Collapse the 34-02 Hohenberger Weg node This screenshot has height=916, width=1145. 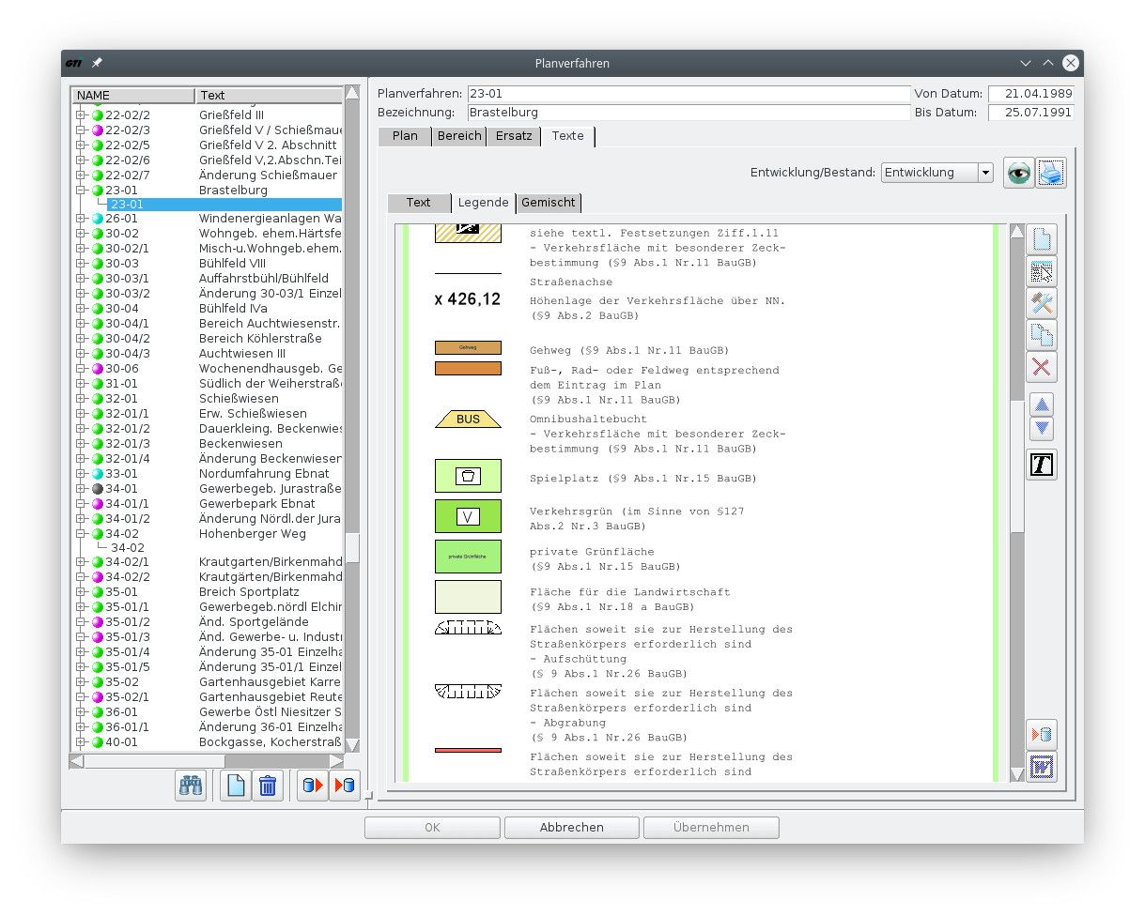tap(81, 534)
